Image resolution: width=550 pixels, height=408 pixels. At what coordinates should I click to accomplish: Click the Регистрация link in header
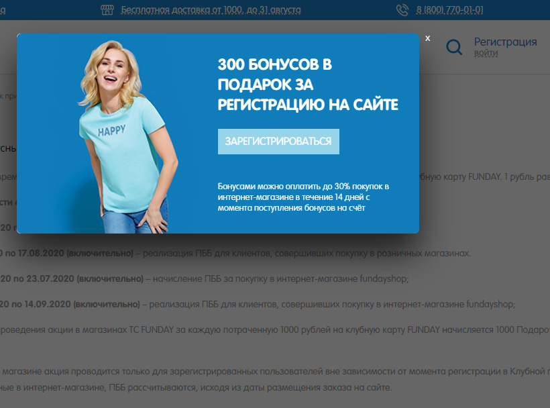click(506, 42)
